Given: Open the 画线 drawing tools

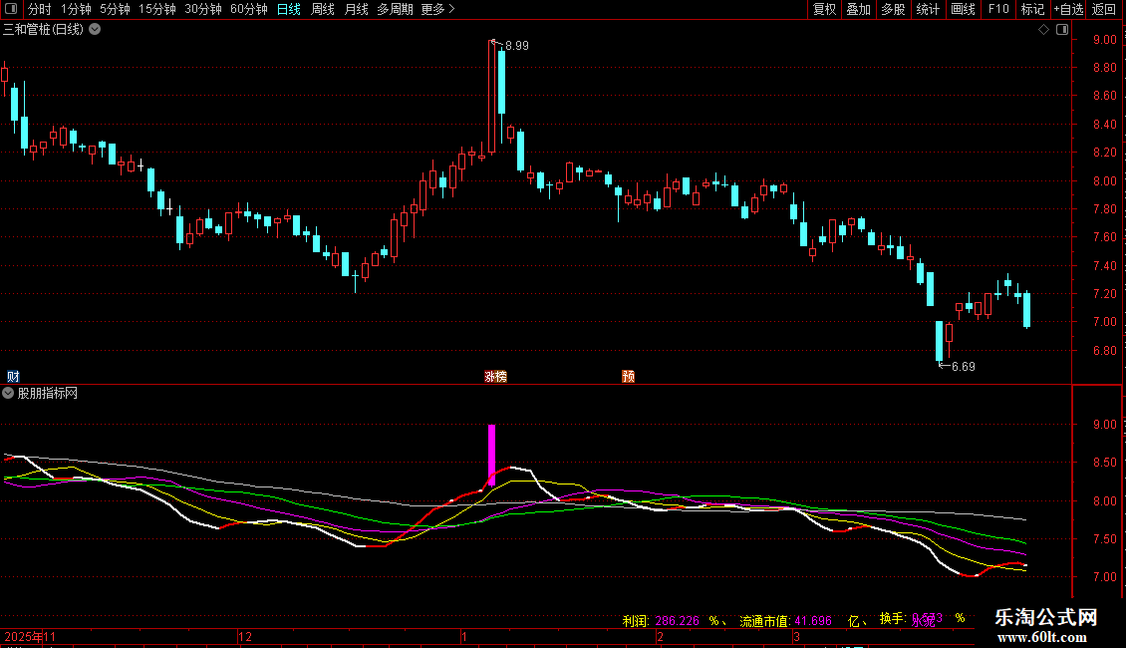Looking at the screenshot, I should (963, 9).
